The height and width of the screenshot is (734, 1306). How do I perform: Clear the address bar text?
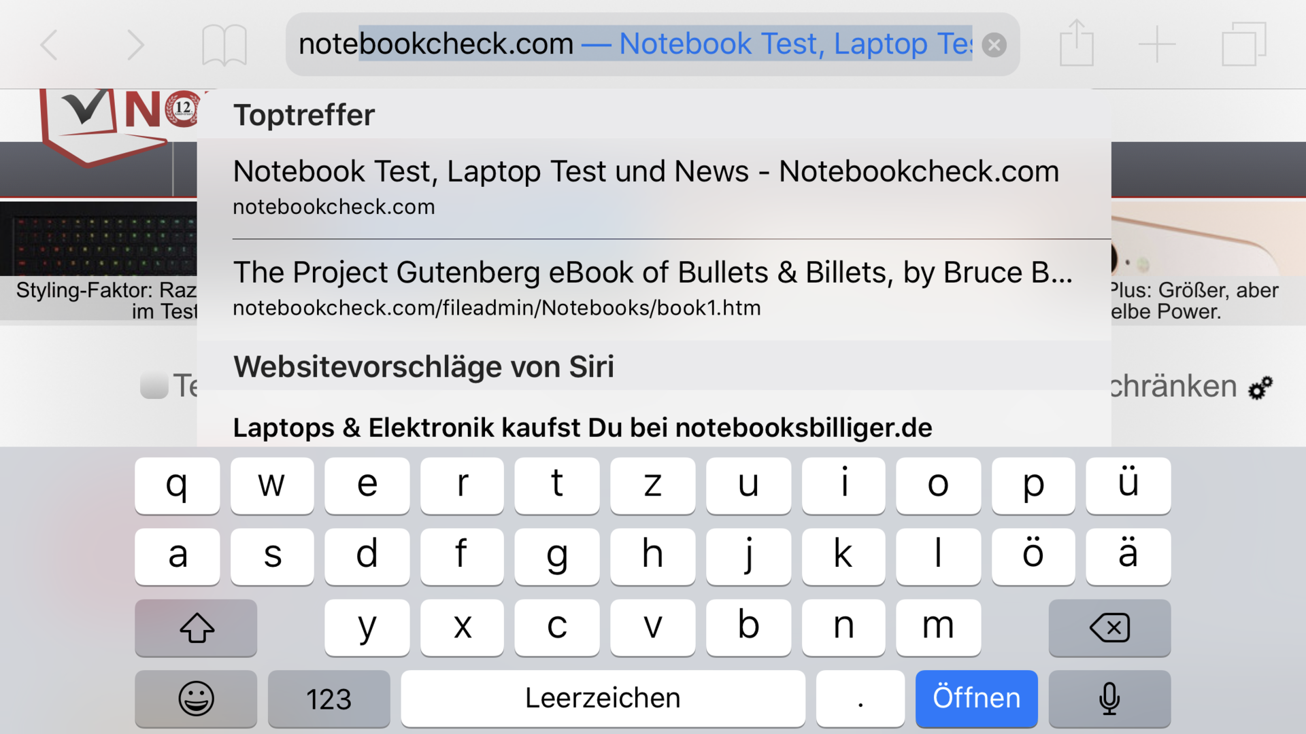[x=994, y=45]
